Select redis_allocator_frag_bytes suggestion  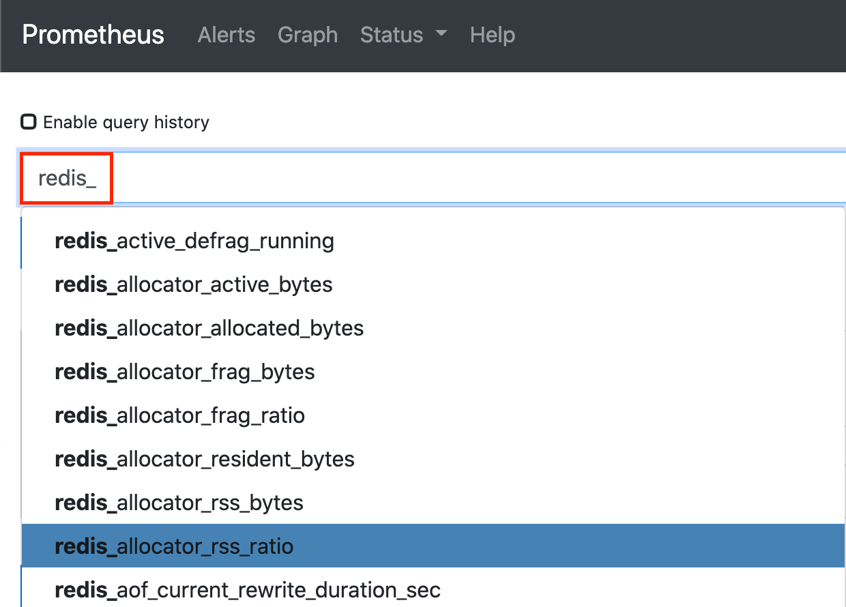pos(433,372)
